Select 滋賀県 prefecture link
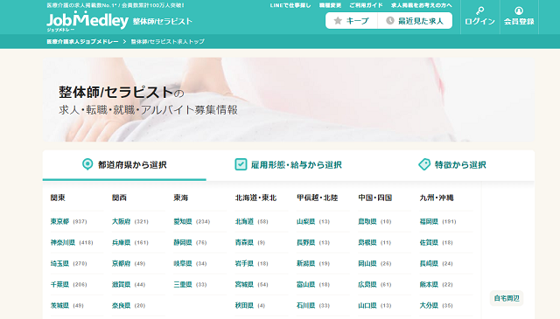Screen dimensions: 560x319 tap(121, 285)
